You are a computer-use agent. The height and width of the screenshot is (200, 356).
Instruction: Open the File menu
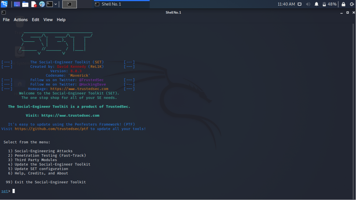6,20
